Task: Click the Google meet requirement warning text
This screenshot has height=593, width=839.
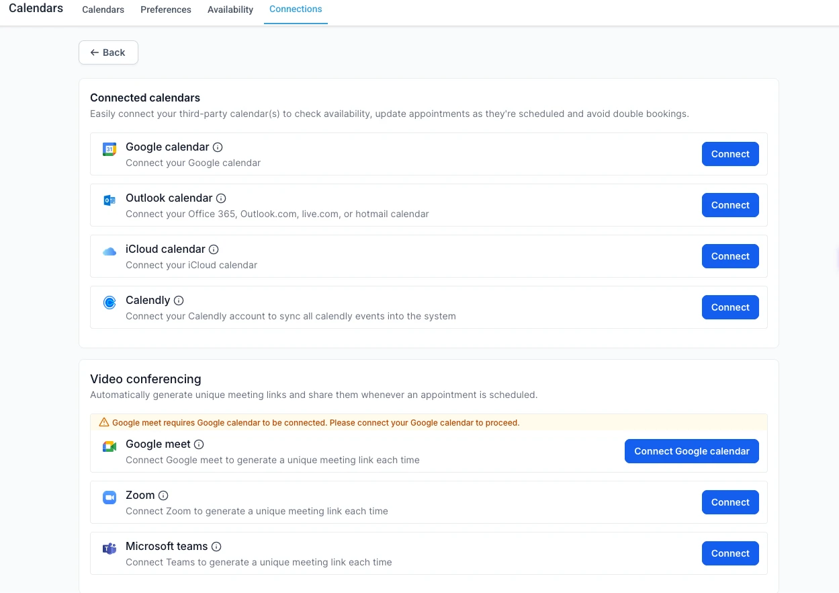Action: (x=316, y=423)
